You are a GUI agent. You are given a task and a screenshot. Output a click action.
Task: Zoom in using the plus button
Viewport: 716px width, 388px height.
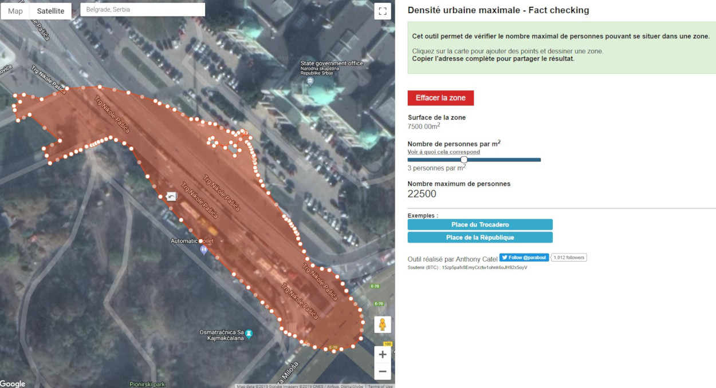(382, 355)
